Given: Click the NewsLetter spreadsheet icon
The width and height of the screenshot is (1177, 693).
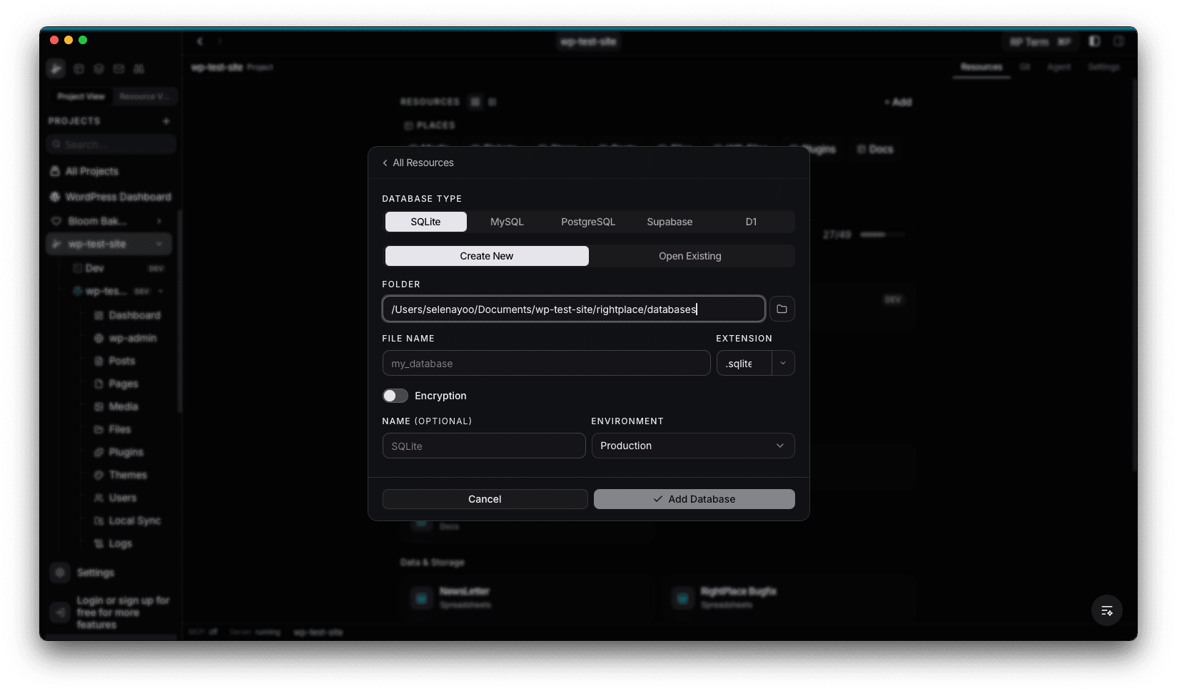Looking at the screenshot, I should coord(422,597).
